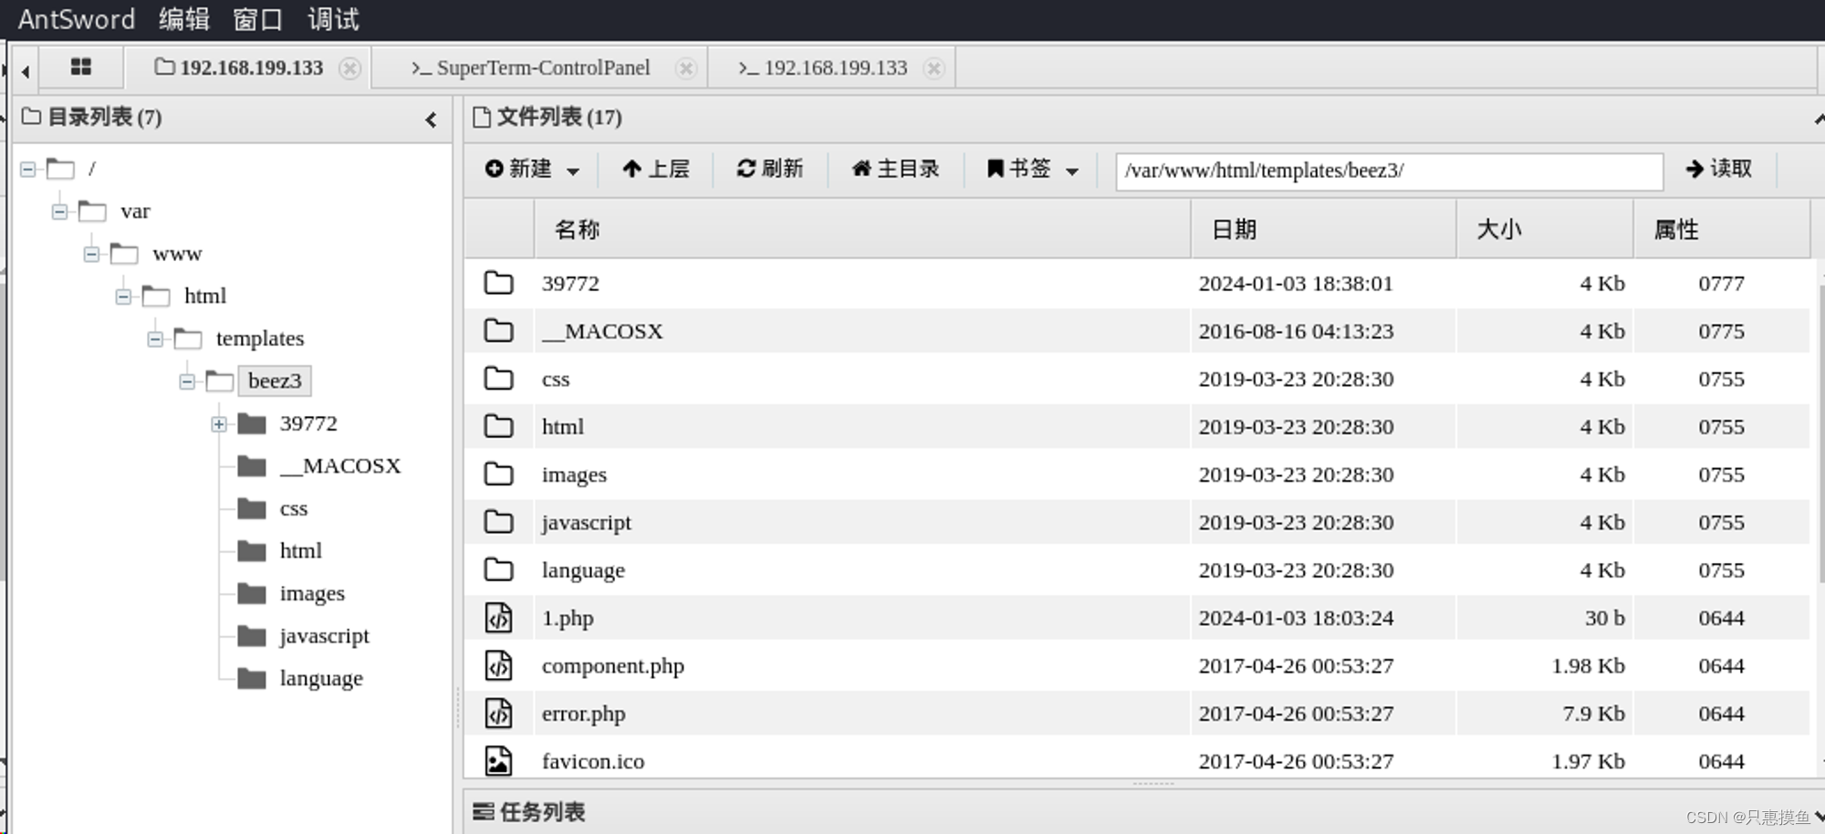Collapse the html tree node

click(123, 297)
